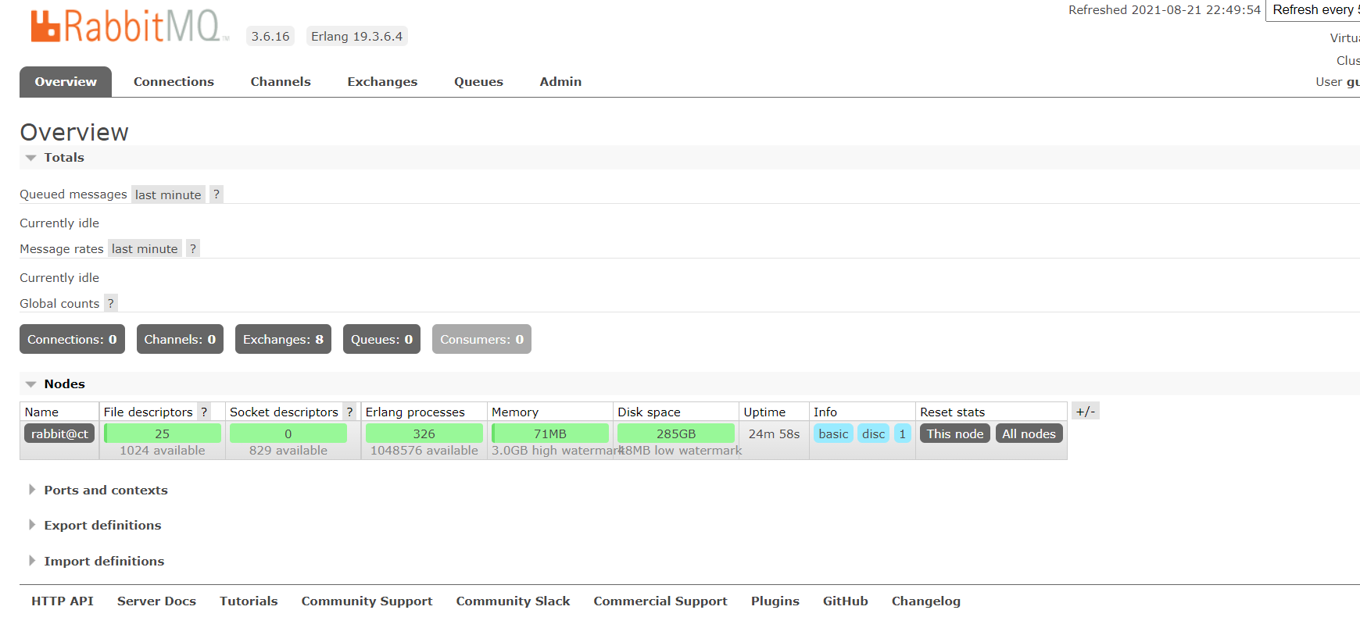Open help for Message rates

(193, 248)
